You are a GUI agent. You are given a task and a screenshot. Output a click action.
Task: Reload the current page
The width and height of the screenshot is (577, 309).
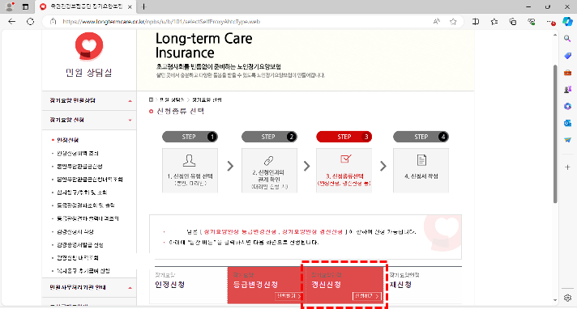31,22
